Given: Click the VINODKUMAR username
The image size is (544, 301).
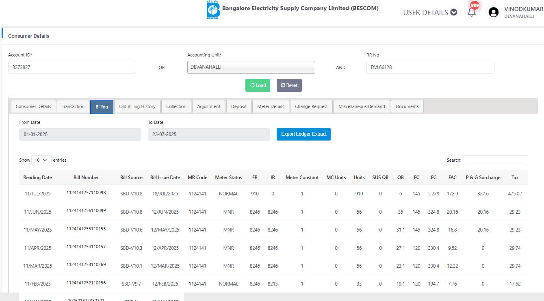Looking at the screenshot, I should [523, 9].
